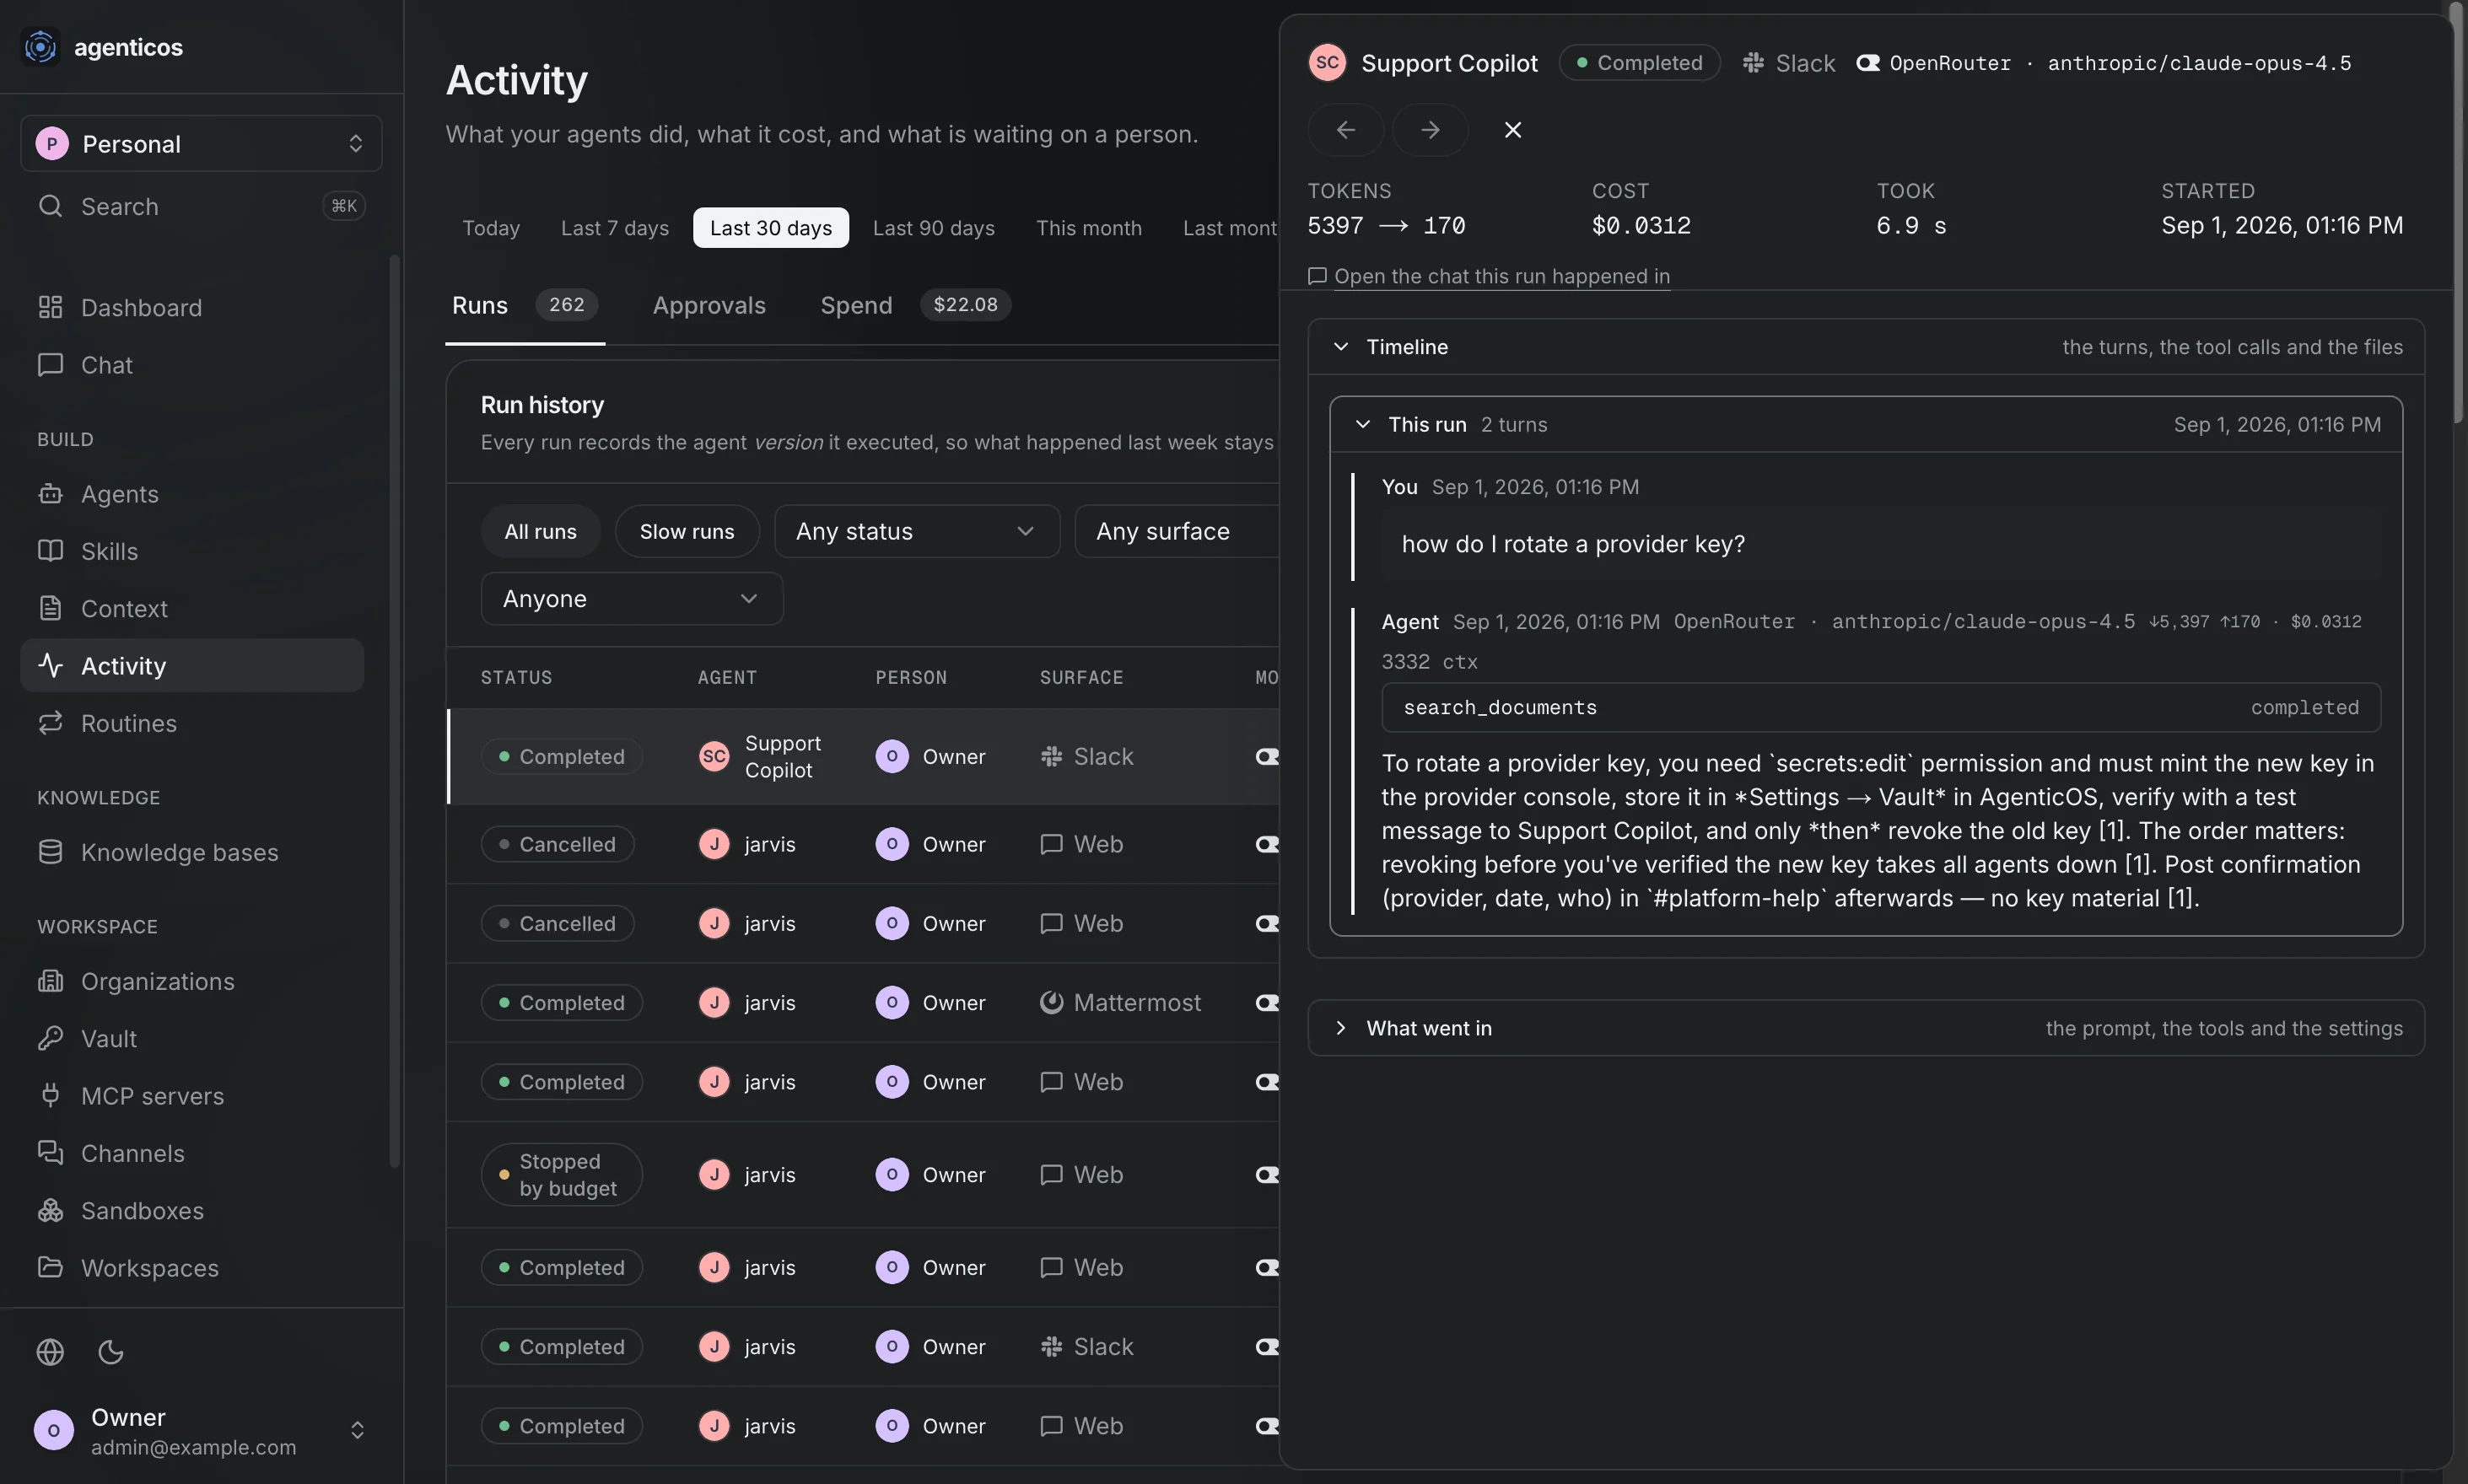Click the Mattermost surface icon

point(1052,1002)
